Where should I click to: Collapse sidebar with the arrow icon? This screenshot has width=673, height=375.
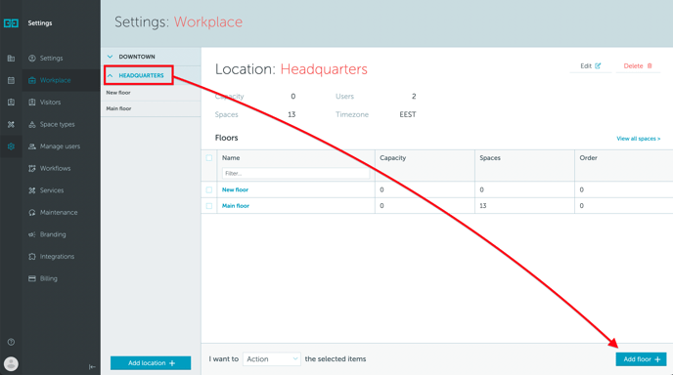92,367
